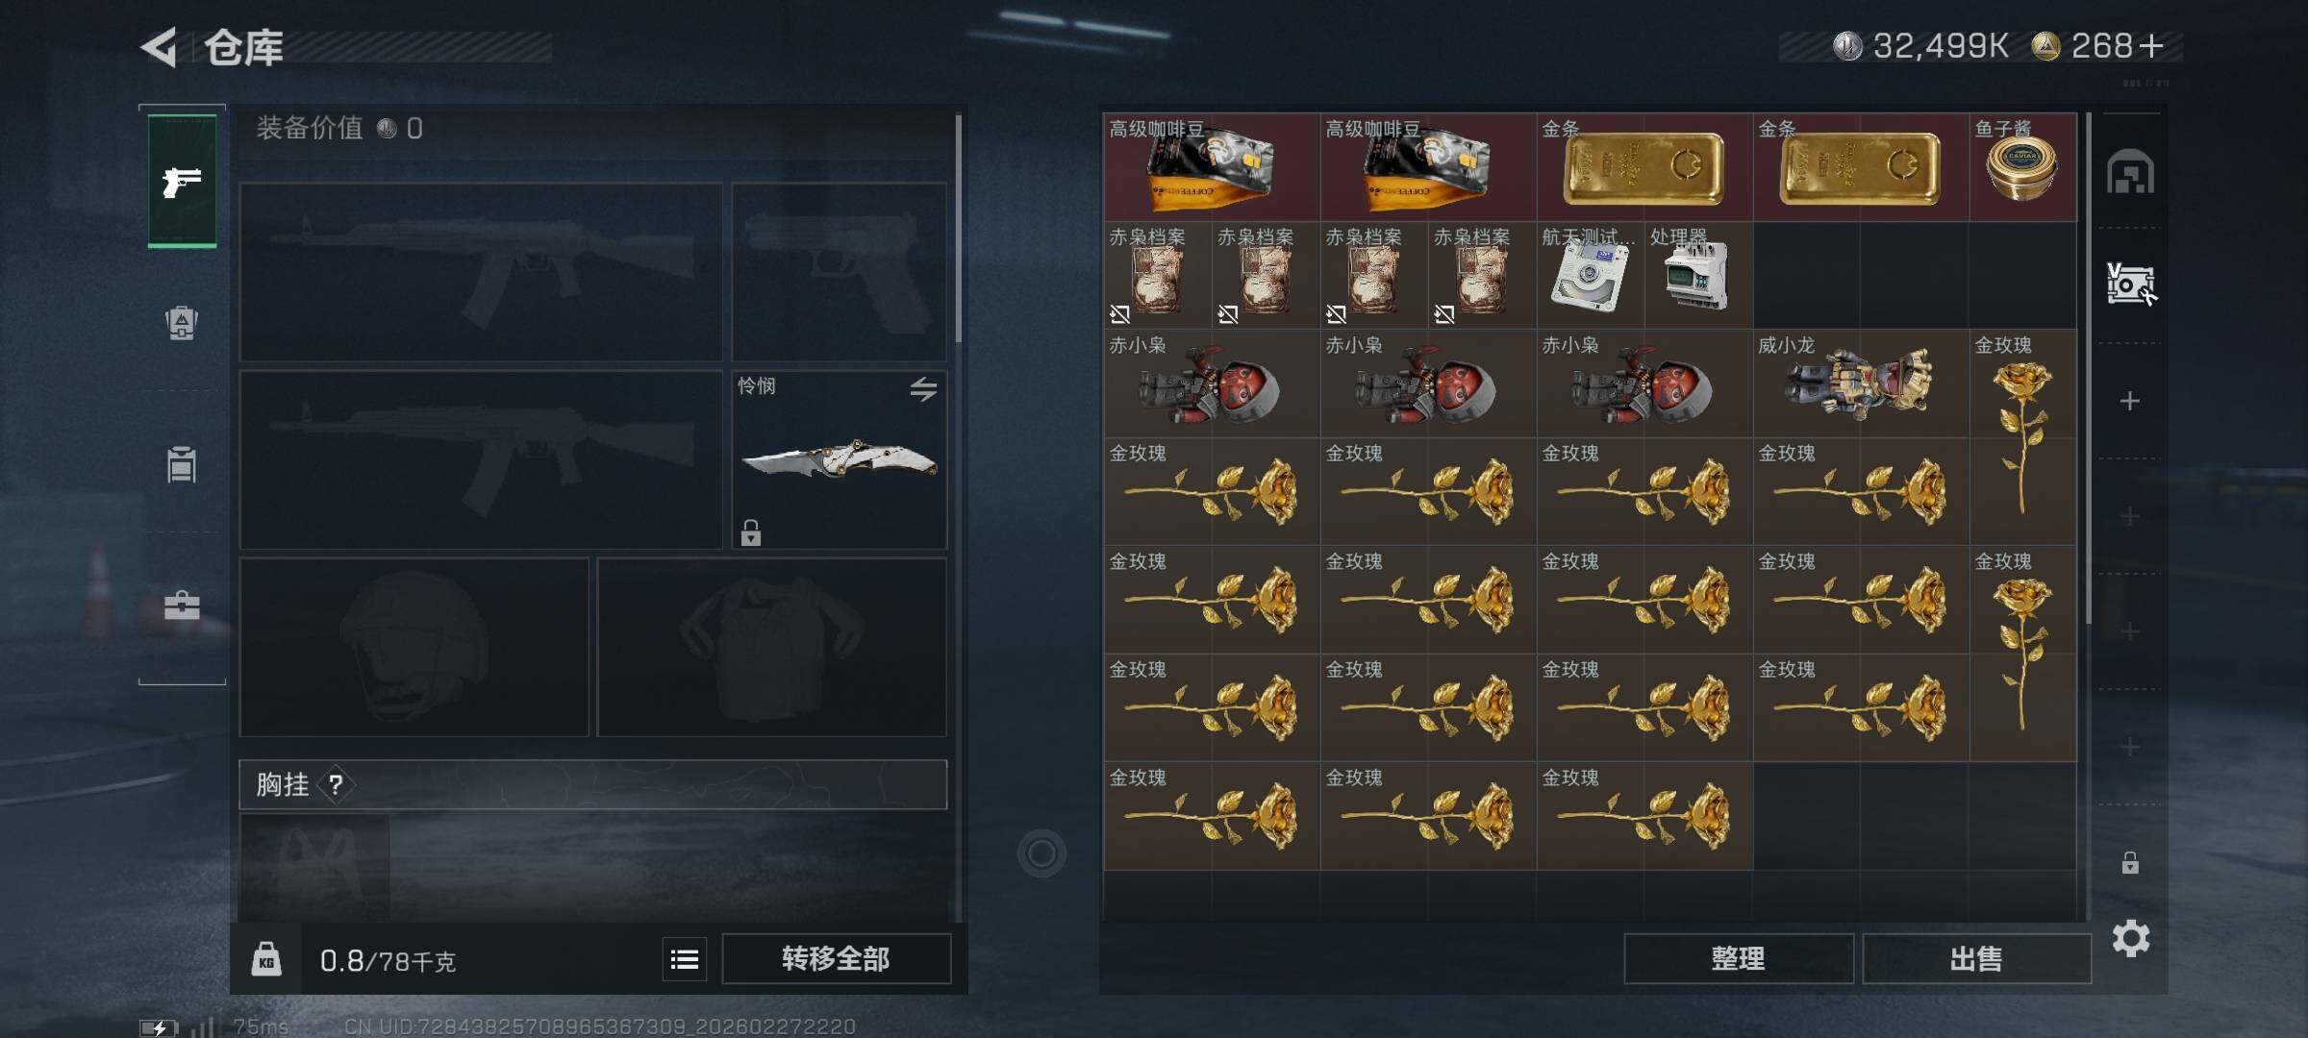Click the locked storage expansion slot icon
This screenshot has width=2308, height=1038.
pyautogui.click(x=2130, y=862)
